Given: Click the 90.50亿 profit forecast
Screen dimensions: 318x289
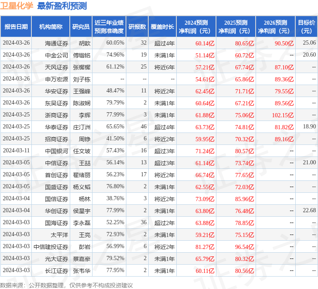Looking at the screenshot, I should pos(284,43).
